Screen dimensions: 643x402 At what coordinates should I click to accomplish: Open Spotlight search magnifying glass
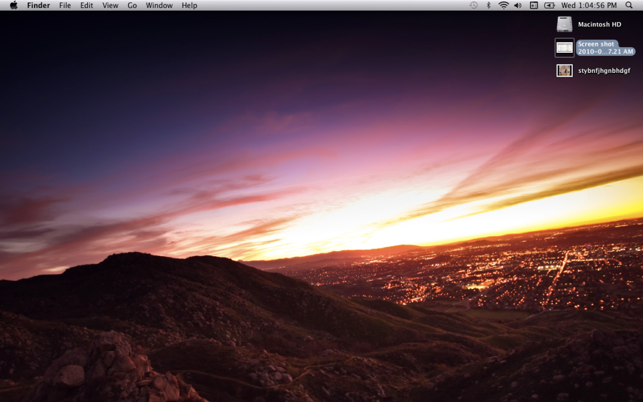coord(629,5)
